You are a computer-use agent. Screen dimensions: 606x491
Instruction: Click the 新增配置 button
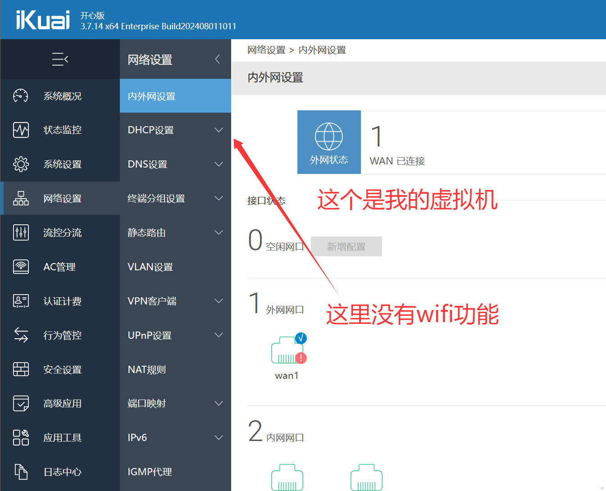pos(346,246)
